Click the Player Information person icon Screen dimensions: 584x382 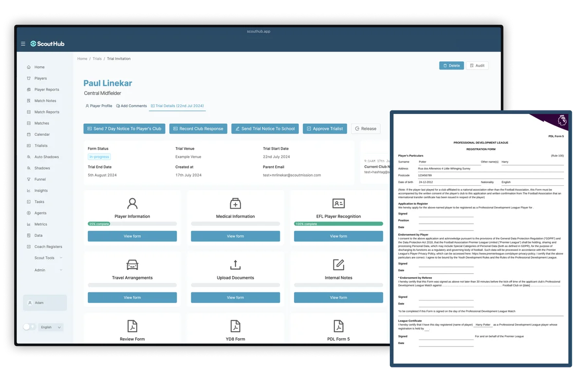(132, 203)
